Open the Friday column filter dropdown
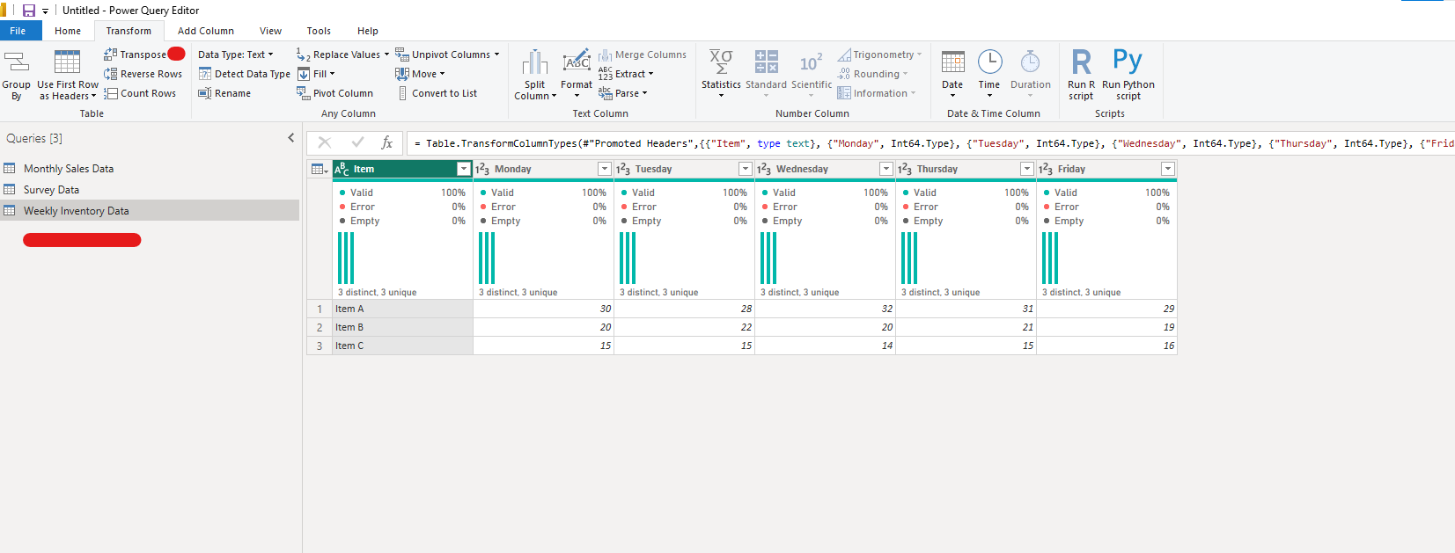This screenshot has width=1455, height=553. tap(1168, 169)
